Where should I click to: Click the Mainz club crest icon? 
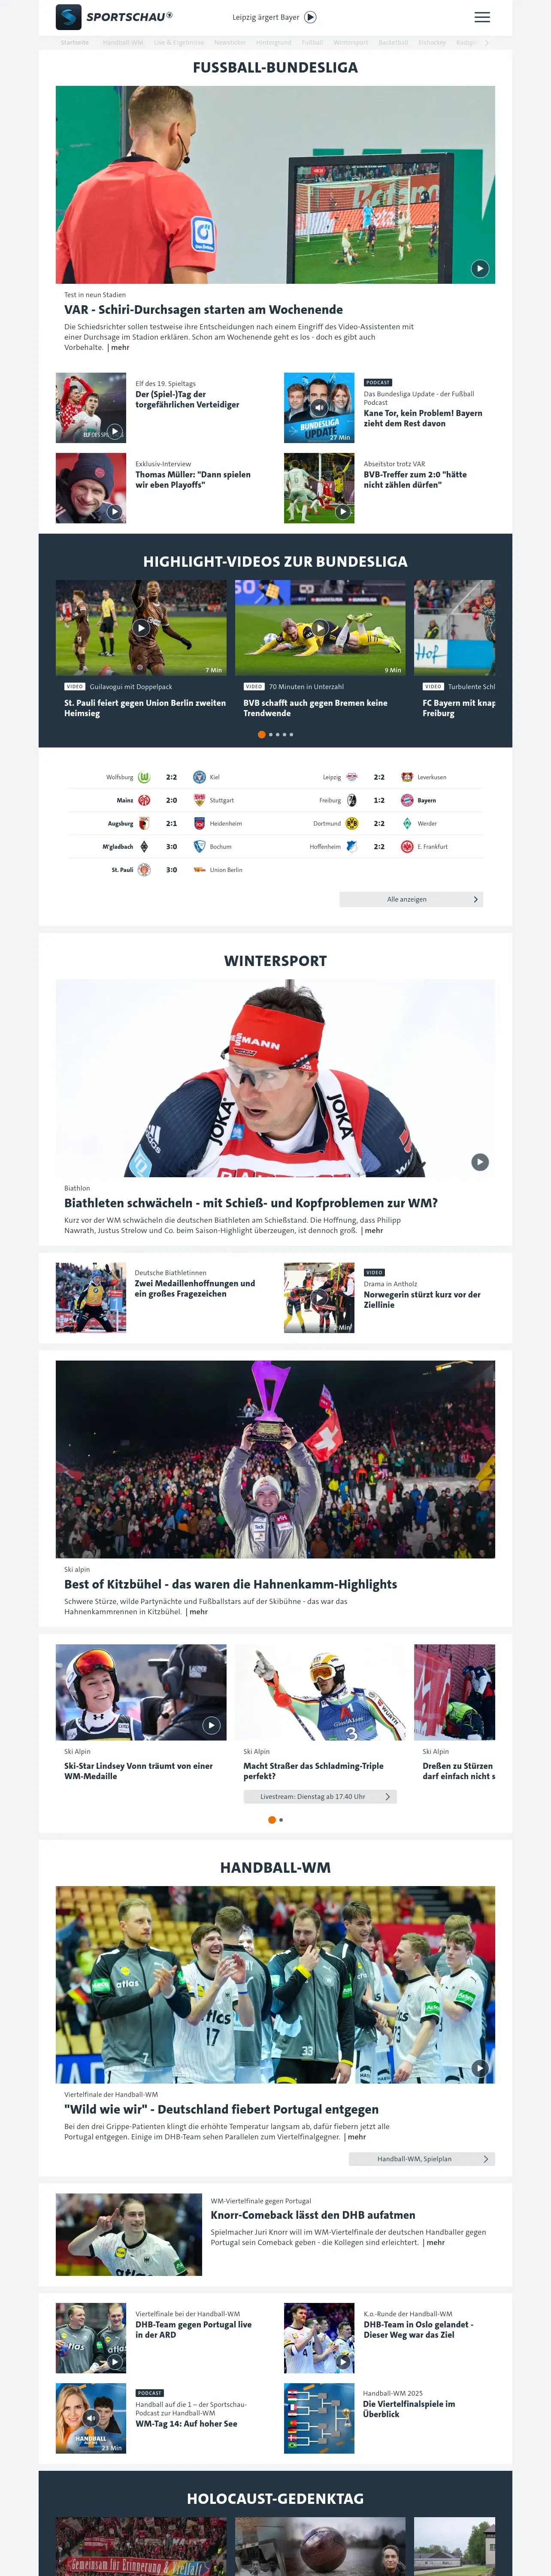click(144, 800)
